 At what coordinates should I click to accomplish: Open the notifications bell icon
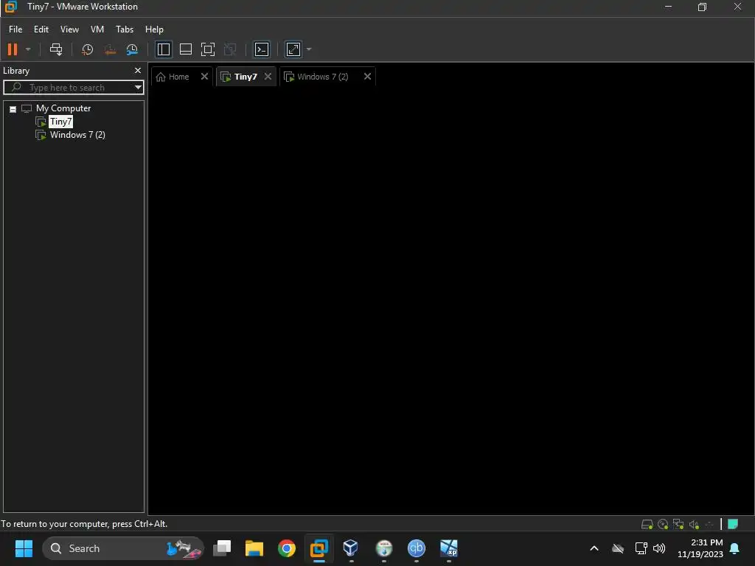[735, 548]
